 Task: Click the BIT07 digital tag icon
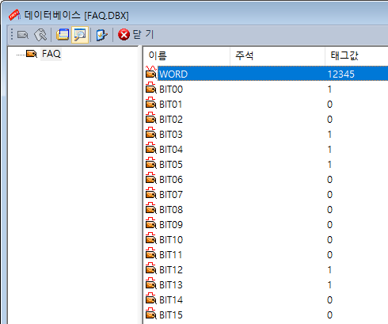[x=150, y=193]
